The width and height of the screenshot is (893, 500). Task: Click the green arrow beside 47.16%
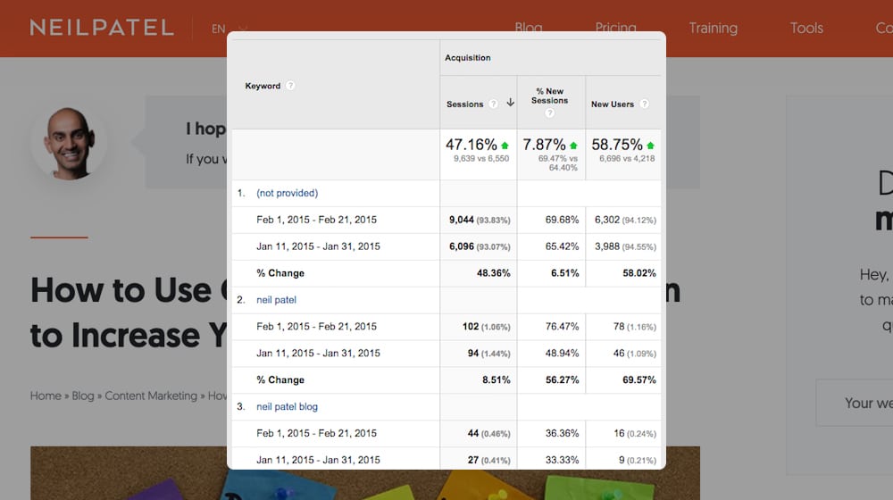click(x=505, y=146)
